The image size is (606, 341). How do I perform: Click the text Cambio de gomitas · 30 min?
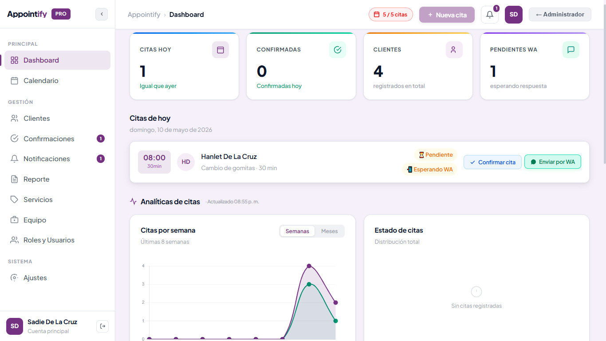click(239, 168)
